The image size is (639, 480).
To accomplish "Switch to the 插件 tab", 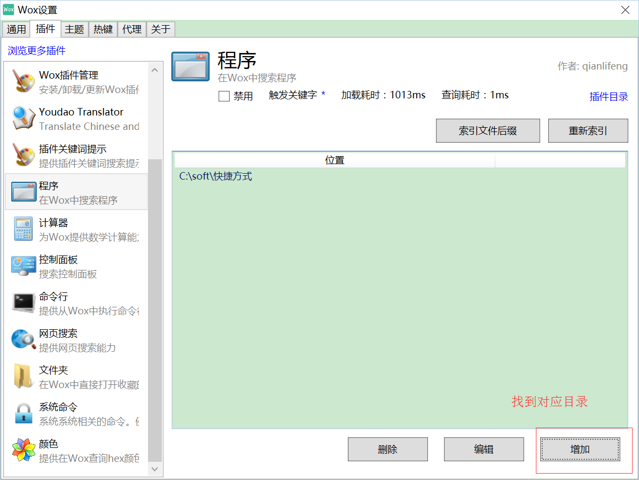I will tap(45, 28).
